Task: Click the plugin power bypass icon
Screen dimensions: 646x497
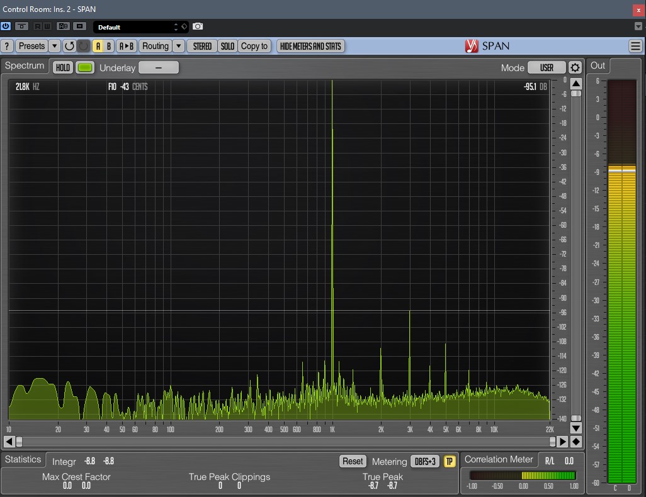Action: click(6, 26)
